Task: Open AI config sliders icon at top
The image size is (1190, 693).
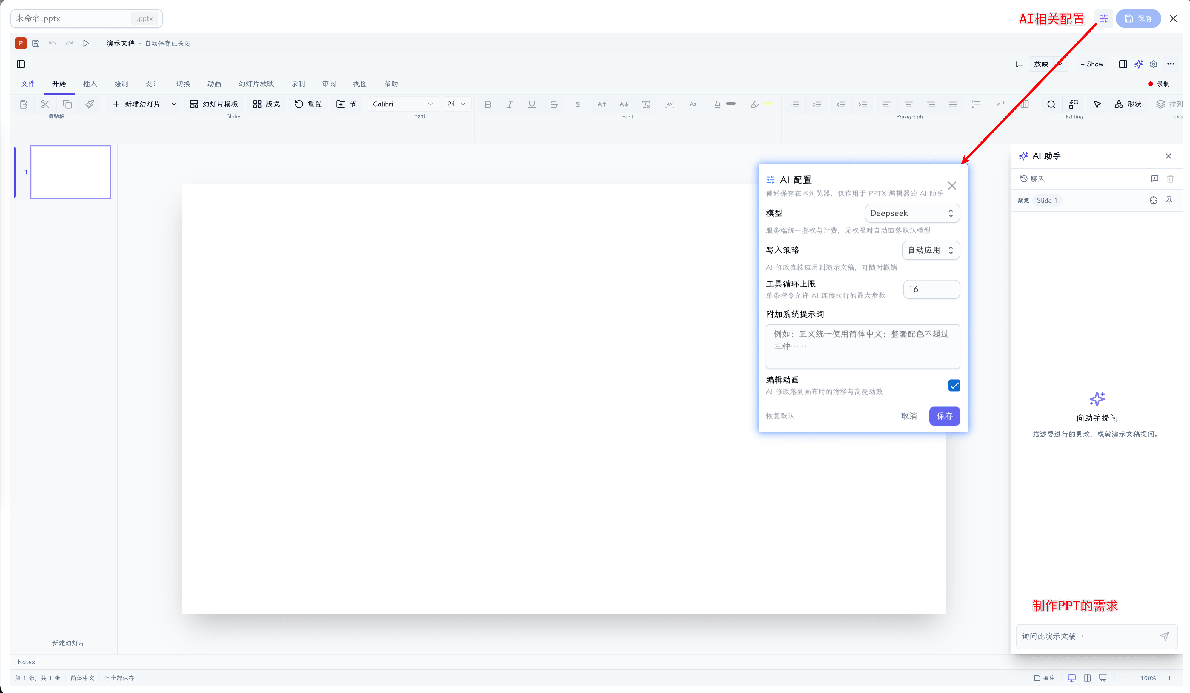Action: click(x=1104, y=19)
